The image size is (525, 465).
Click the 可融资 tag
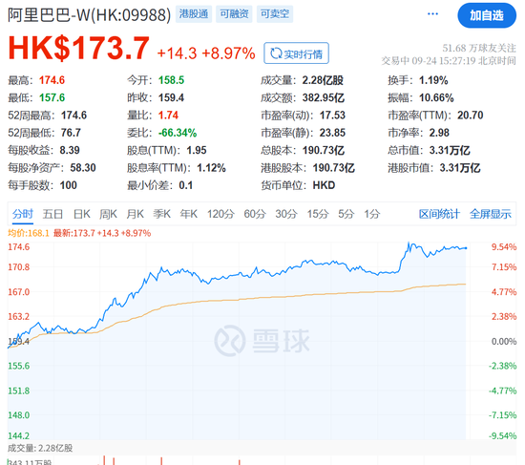pyautogui.click(x=234, y=13)
